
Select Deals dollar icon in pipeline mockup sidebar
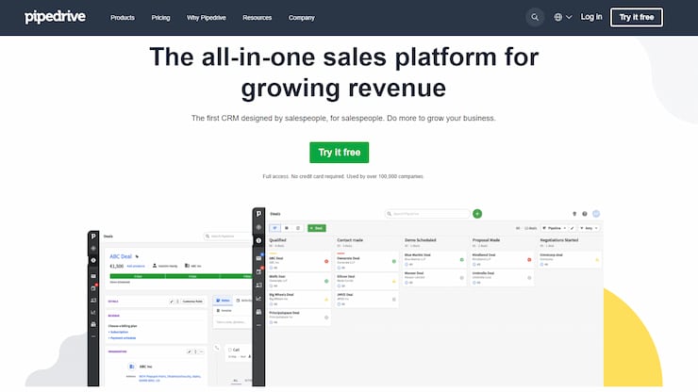[x=258, y=240]
